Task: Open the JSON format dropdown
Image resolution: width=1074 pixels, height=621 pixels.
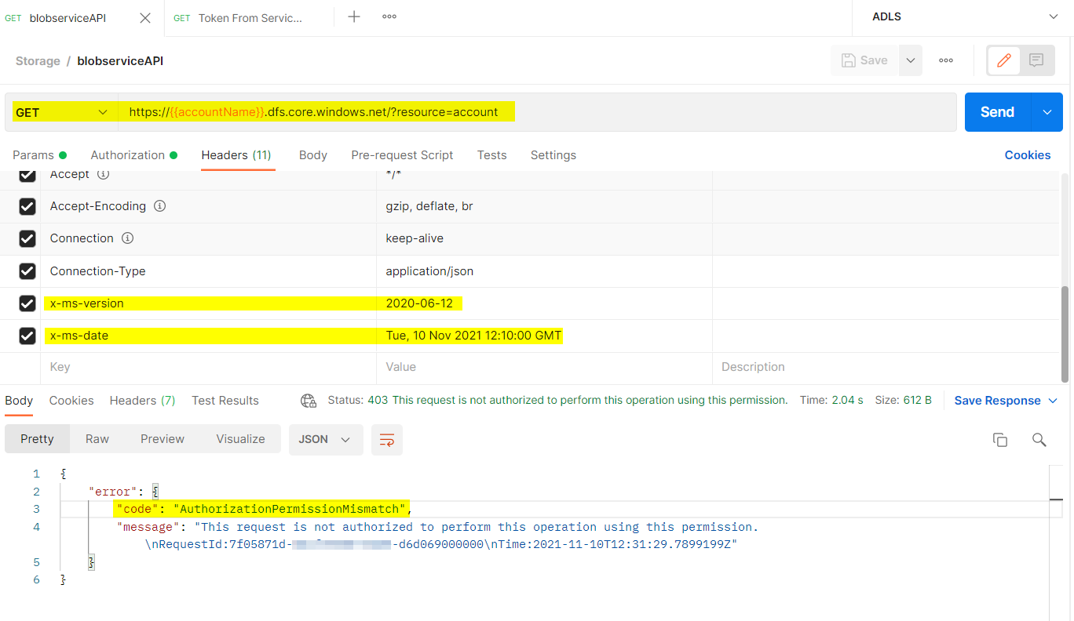Action: click(x=326, y=439)
